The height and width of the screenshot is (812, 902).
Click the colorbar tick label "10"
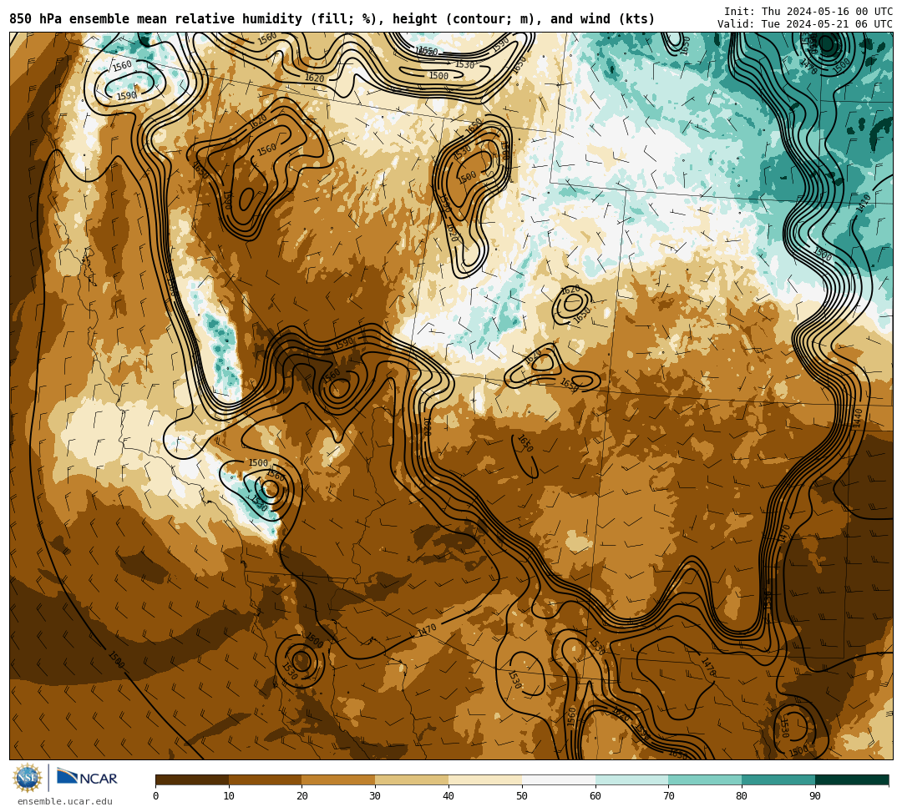click(x=229, y=796)
